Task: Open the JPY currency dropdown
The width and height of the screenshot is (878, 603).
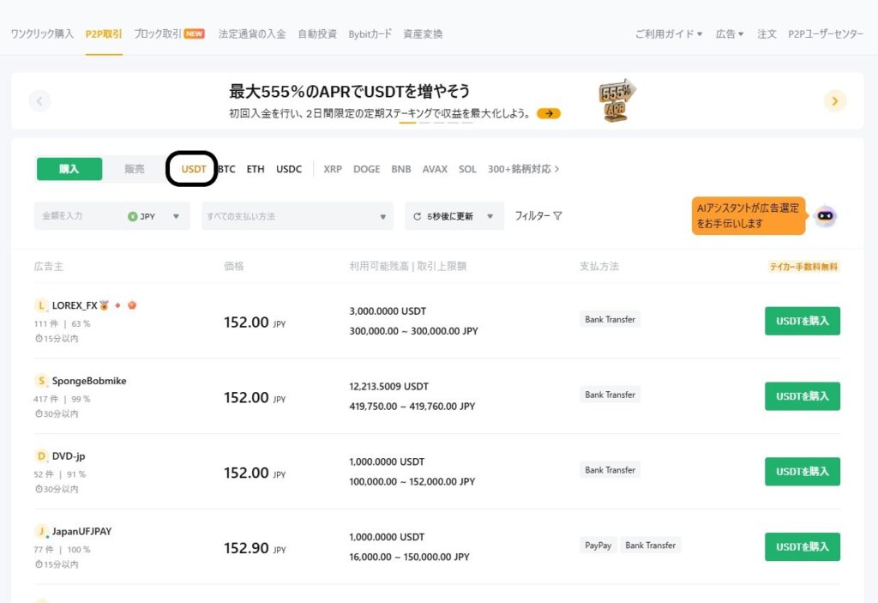Action: [x=155, y=216]
